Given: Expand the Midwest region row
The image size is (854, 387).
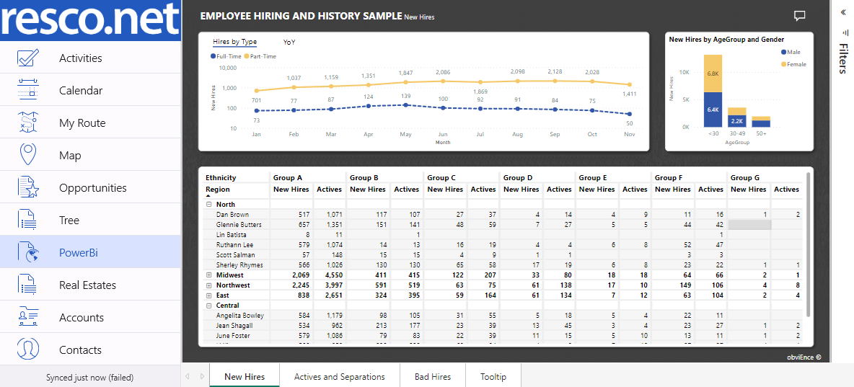Looking at the screenshot, I should coord(208,275).
